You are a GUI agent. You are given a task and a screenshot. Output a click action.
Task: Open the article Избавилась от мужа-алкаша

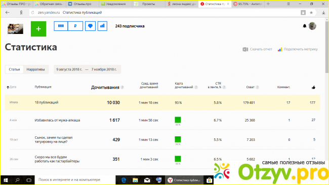coord(57,120)
